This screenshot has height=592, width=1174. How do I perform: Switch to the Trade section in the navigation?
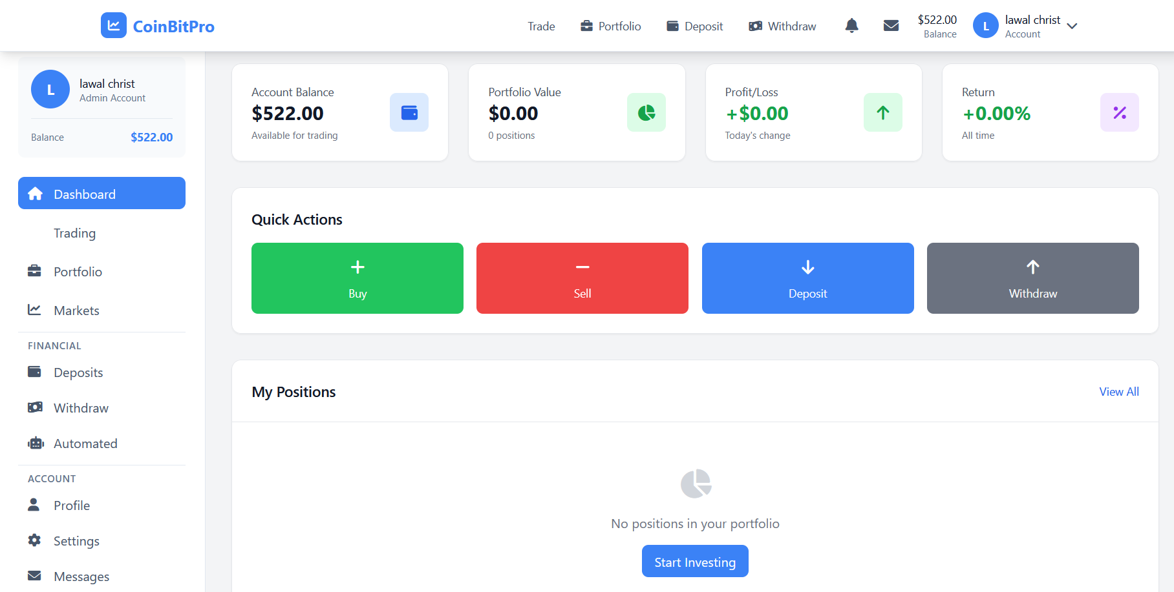(540, 26)
